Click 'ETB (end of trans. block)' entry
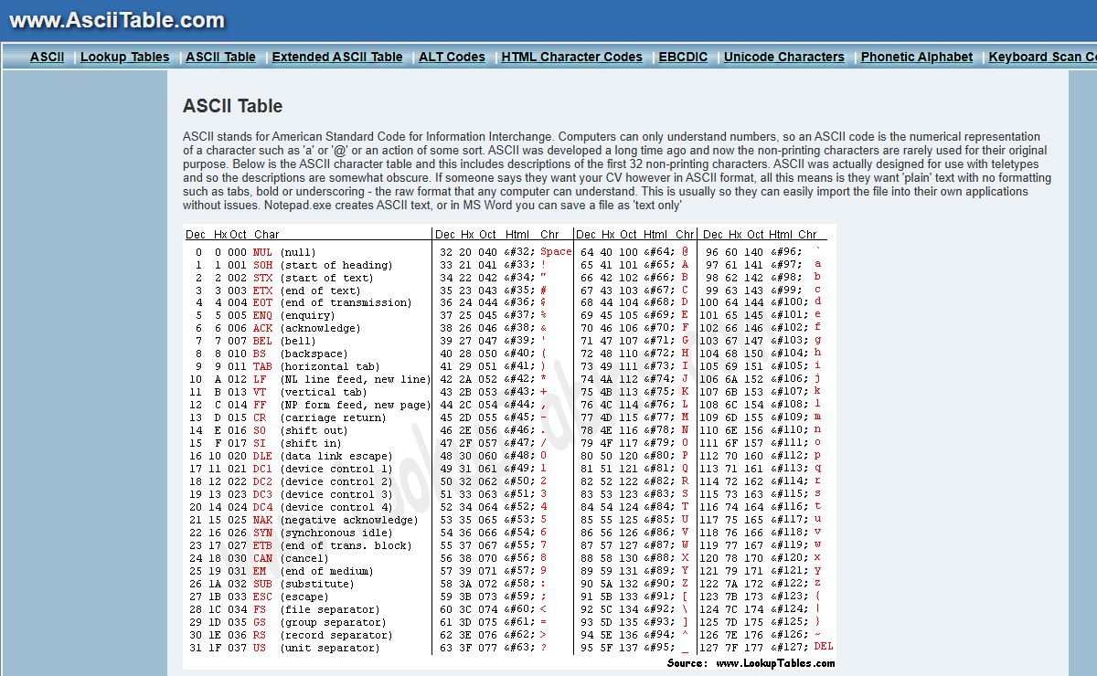Screen dimensions: 1097x676 332,545
